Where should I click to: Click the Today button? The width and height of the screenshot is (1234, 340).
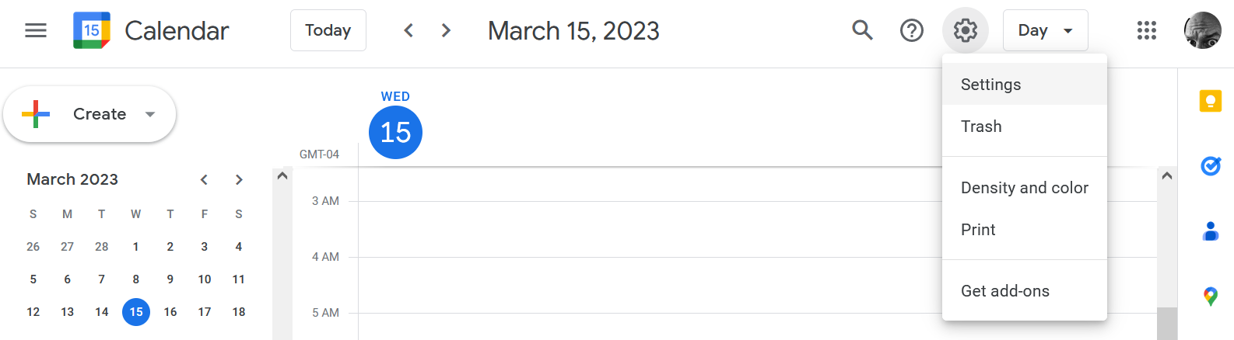(x=328, y=30)
